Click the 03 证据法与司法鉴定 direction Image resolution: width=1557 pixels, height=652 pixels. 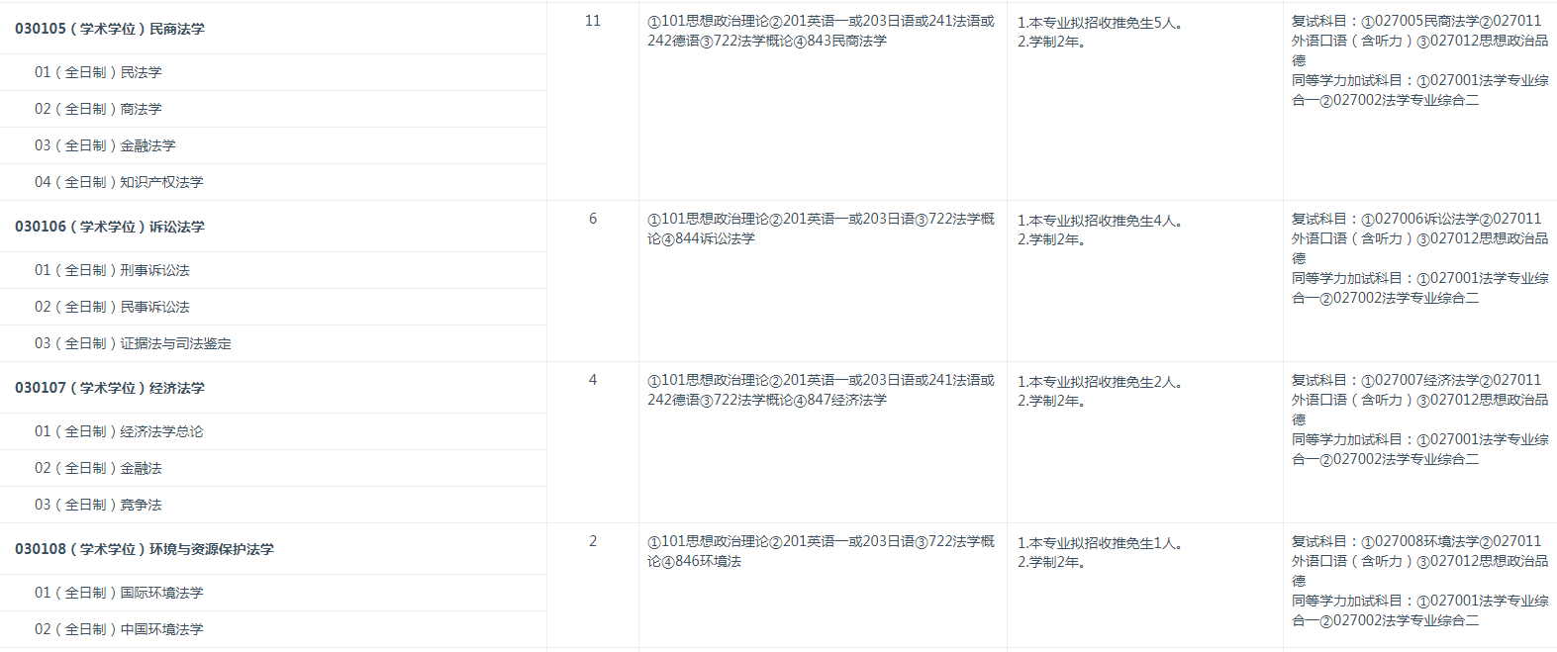[133, 343]
